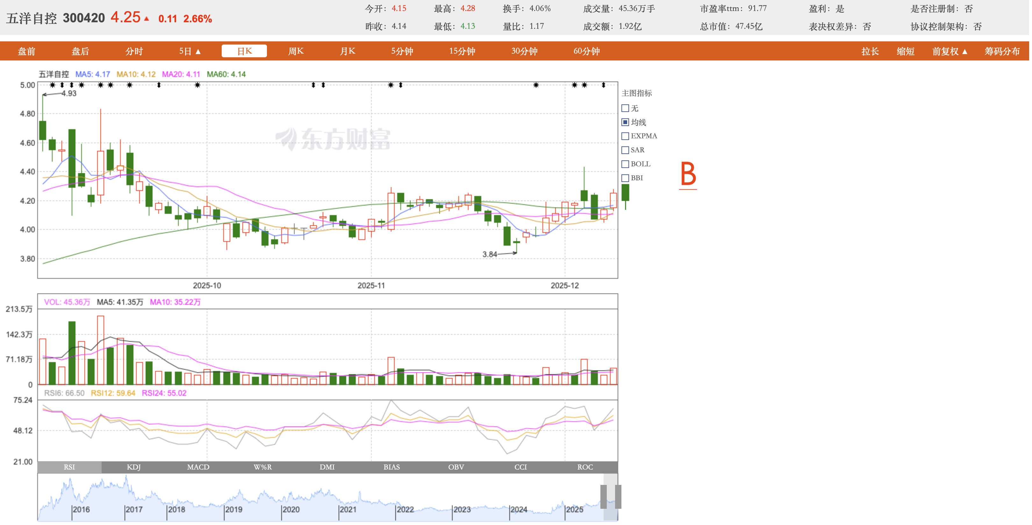This screenshot has height=525, width=1032.
Task: Expand the 5日 dropdown arrow
Action: [x=199, y=52]
